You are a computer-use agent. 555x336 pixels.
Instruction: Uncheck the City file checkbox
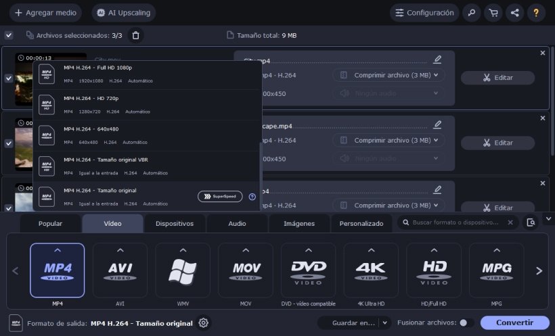pyautogui.click(x=9, y=78)
